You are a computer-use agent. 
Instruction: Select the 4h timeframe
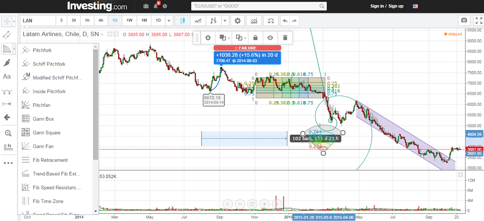[x=101, y=21]
